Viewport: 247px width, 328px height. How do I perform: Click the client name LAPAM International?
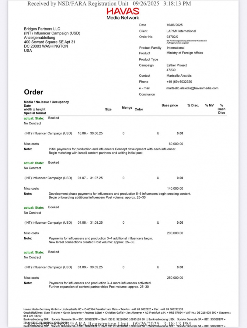(181, 31)
